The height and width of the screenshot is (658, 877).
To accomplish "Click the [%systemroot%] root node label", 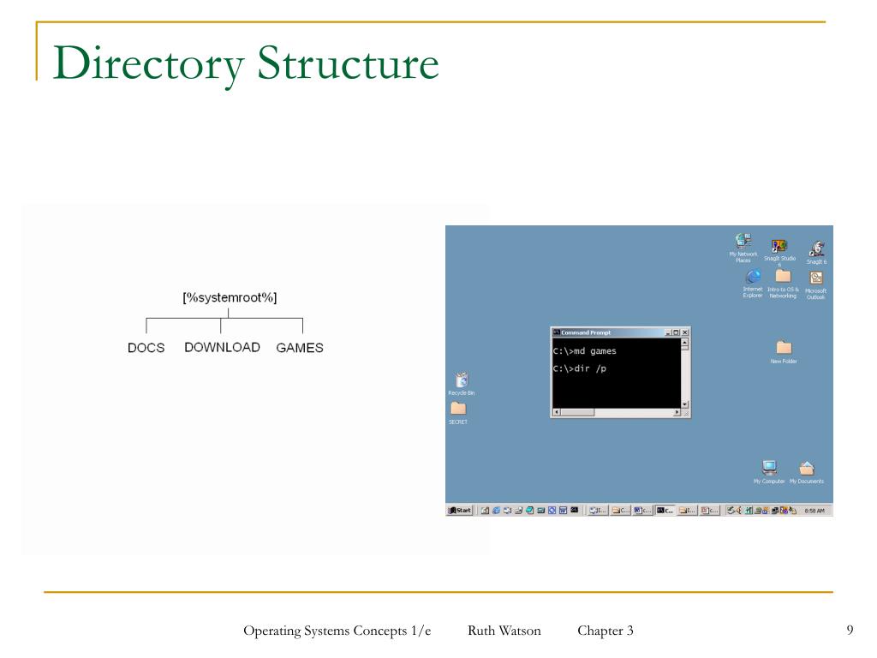I will pos(230,297).
